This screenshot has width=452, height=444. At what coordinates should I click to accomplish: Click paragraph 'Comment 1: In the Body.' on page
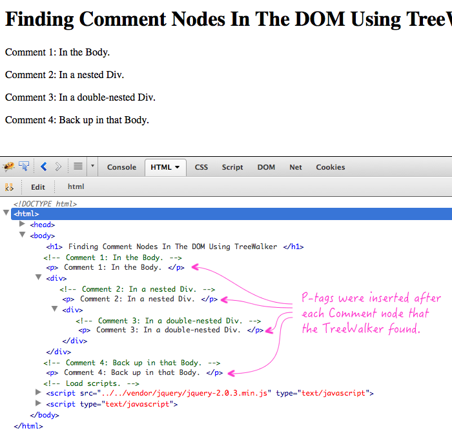pos(57,52)
